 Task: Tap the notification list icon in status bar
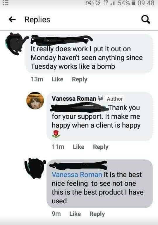tap(5, 3)
